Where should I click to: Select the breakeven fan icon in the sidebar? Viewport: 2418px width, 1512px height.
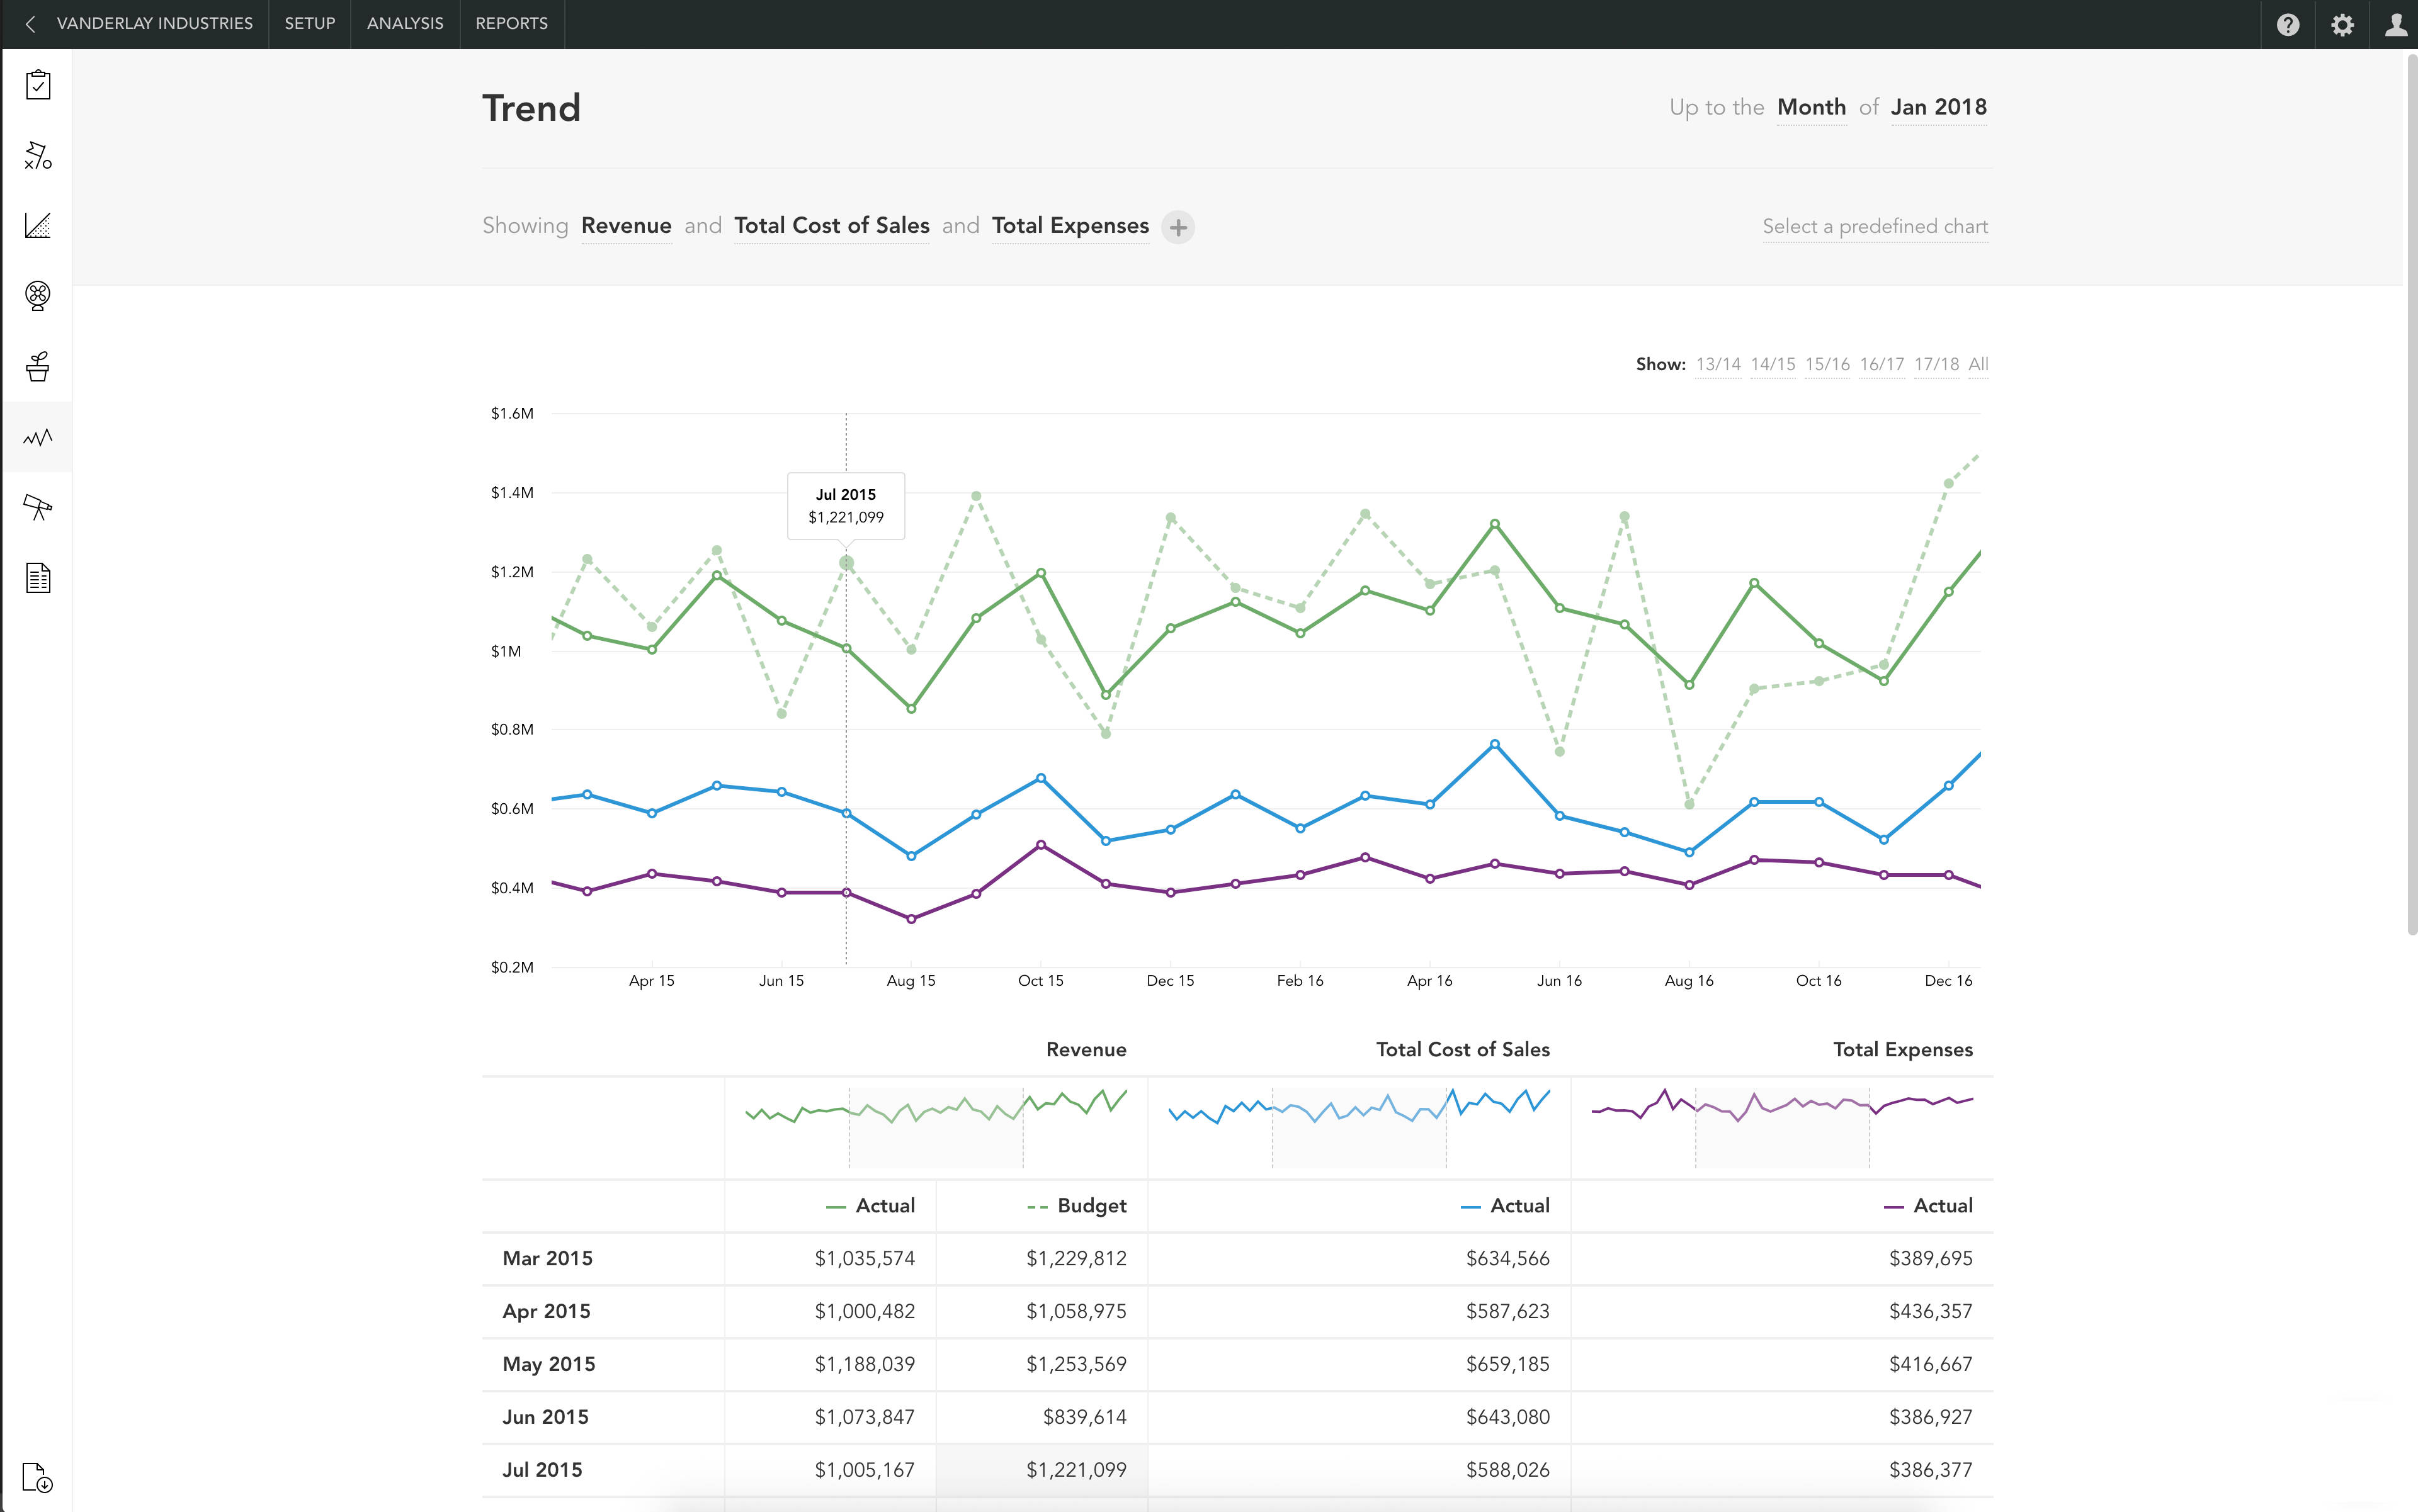pyautogui.click(x=37, y=296)
